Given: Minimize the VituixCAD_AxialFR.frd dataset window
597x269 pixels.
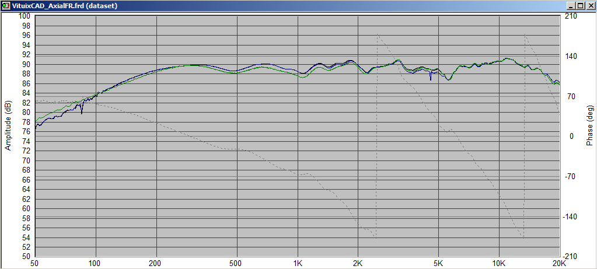Looking at the screenshot, I should [572, 6].
